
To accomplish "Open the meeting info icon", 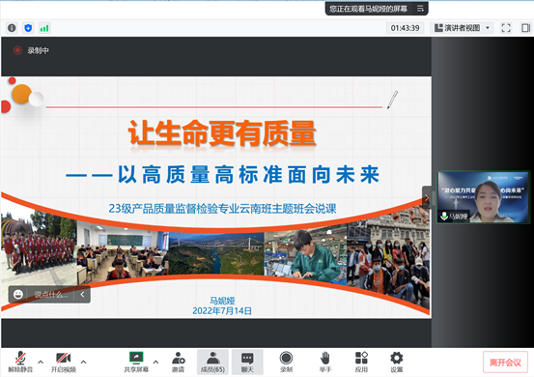I will (12, 28).
